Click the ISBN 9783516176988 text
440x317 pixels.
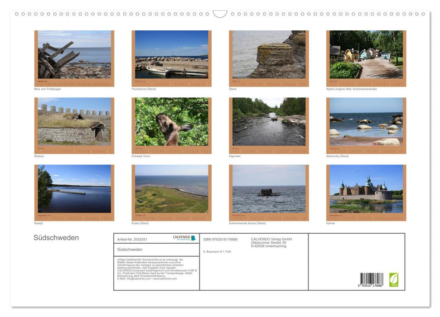tap(220, 239)
